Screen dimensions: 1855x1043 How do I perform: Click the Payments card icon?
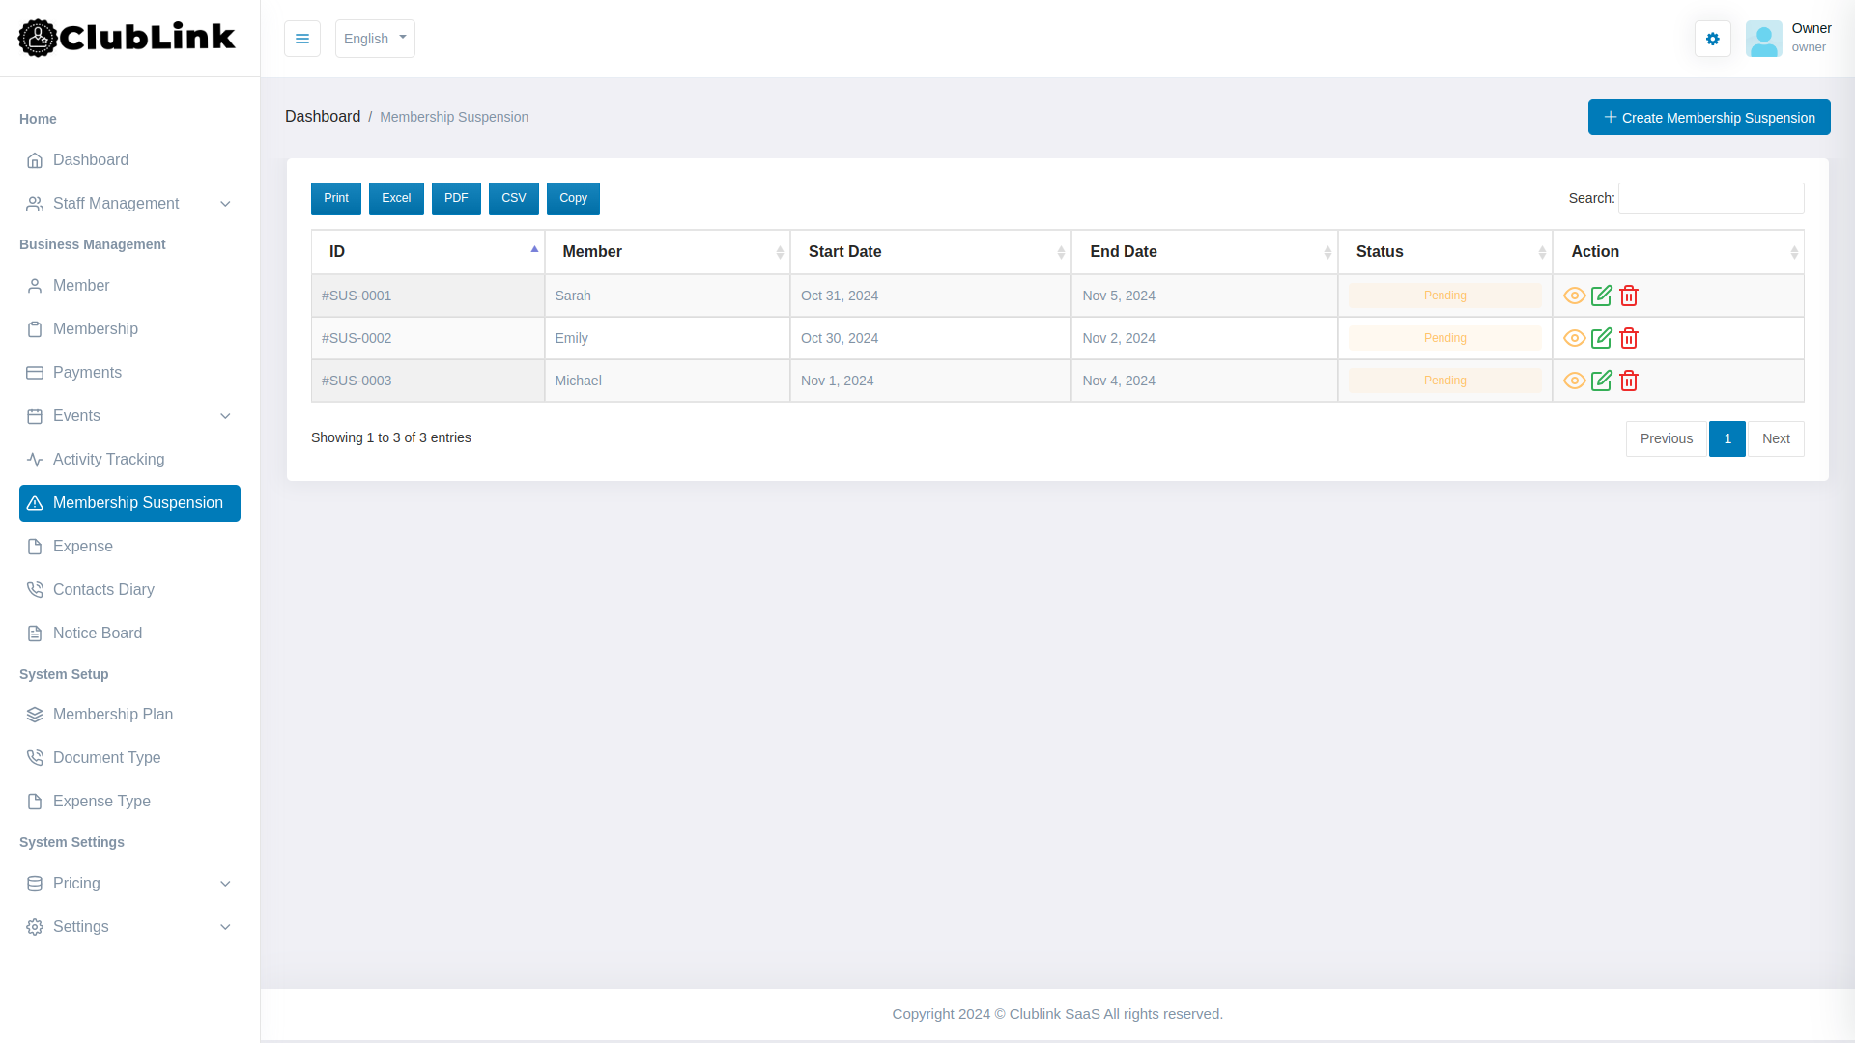click(35, 373)
